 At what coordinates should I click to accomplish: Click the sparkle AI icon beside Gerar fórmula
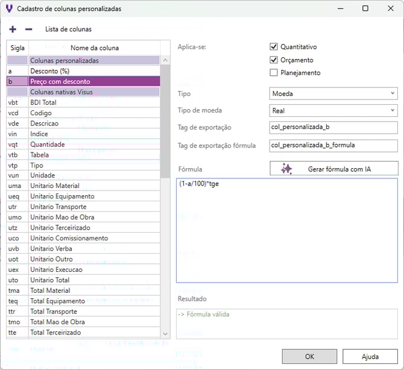point(286,169)
